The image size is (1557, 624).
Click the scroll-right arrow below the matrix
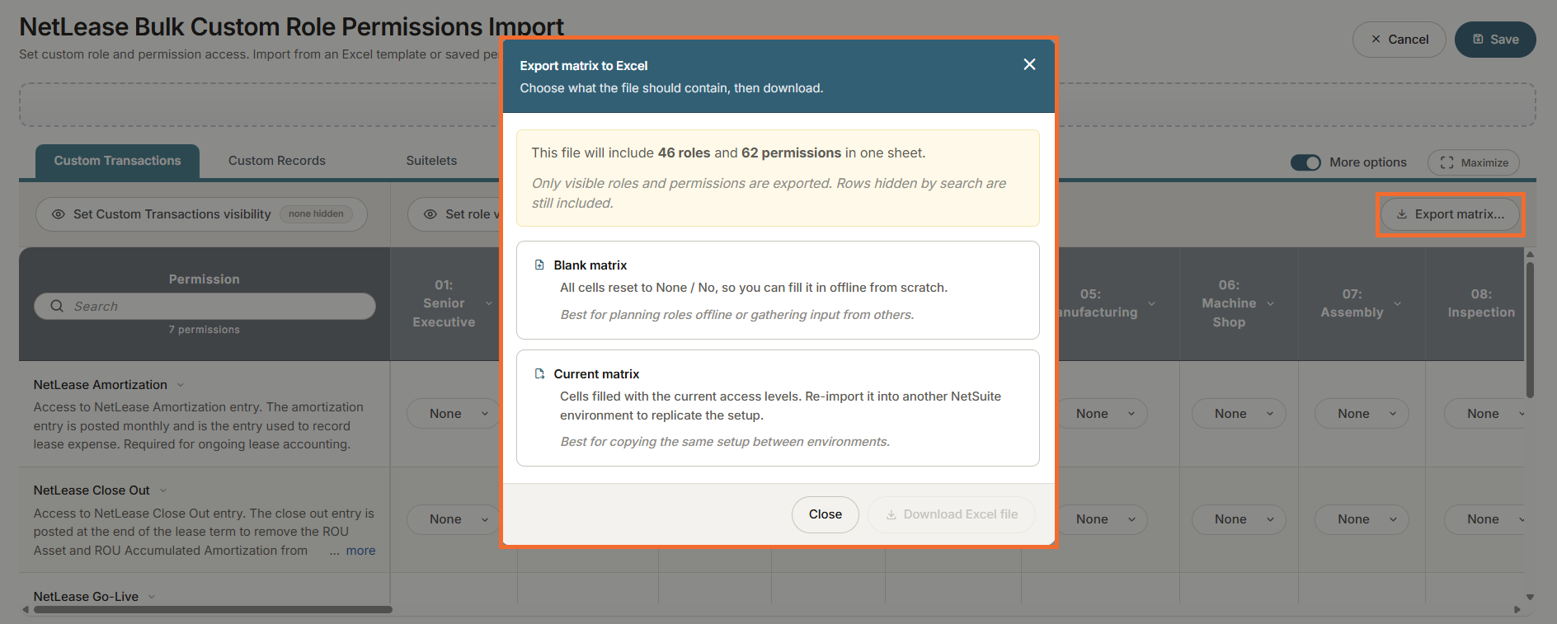(x=1517, y=610)
